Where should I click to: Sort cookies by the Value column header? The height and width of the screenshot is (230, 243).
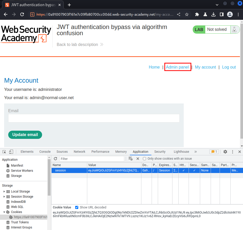[x=114, y=165]
